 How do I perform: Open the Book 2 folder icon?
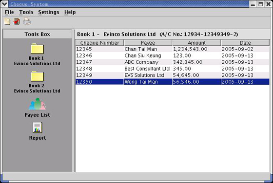[37, 76]
